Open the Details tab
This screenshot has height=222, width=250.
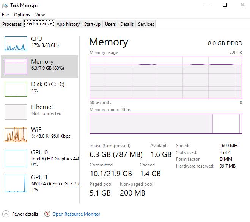click(127, 24)
